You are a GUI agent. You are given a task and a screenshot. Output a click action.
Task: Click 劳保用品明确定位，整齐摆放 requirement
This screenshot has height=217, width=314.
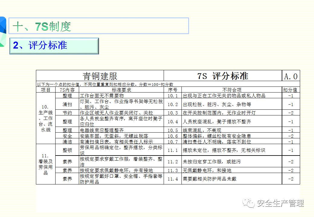click(121, 150)
